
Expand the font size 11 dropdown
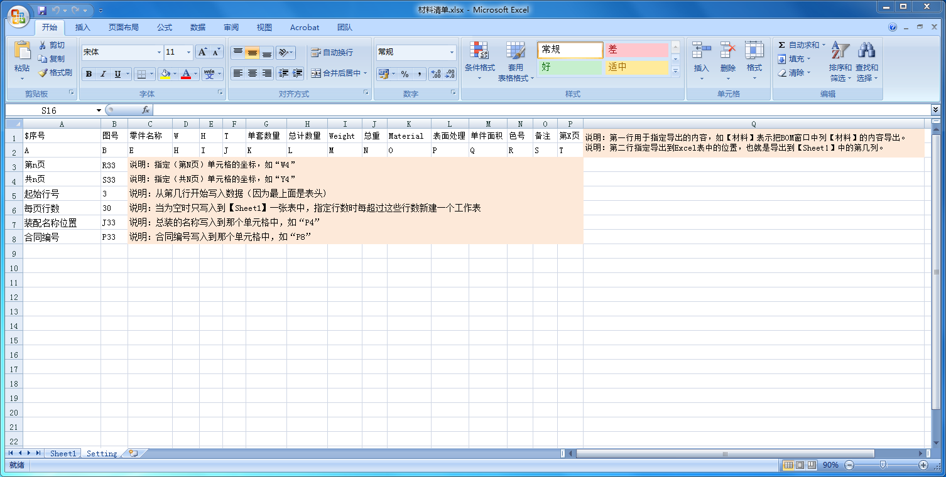[x=188, y=52]
